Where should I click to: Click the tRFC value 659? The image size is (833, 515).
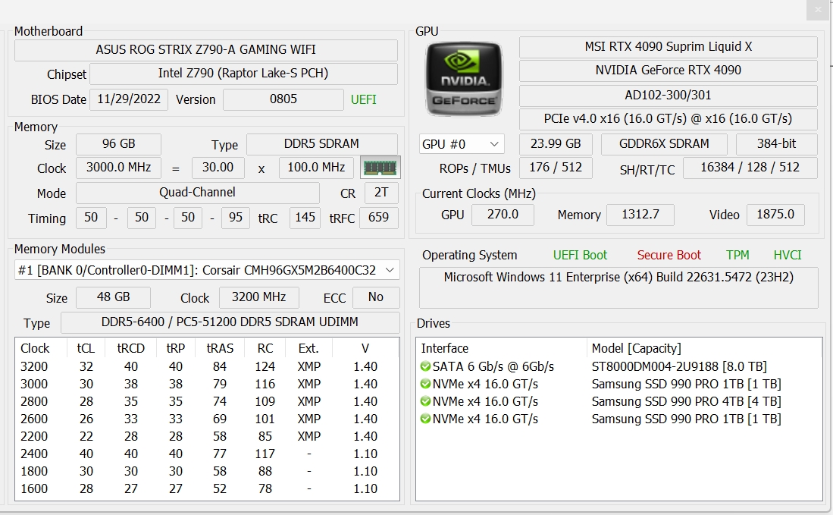coord(379,218)
